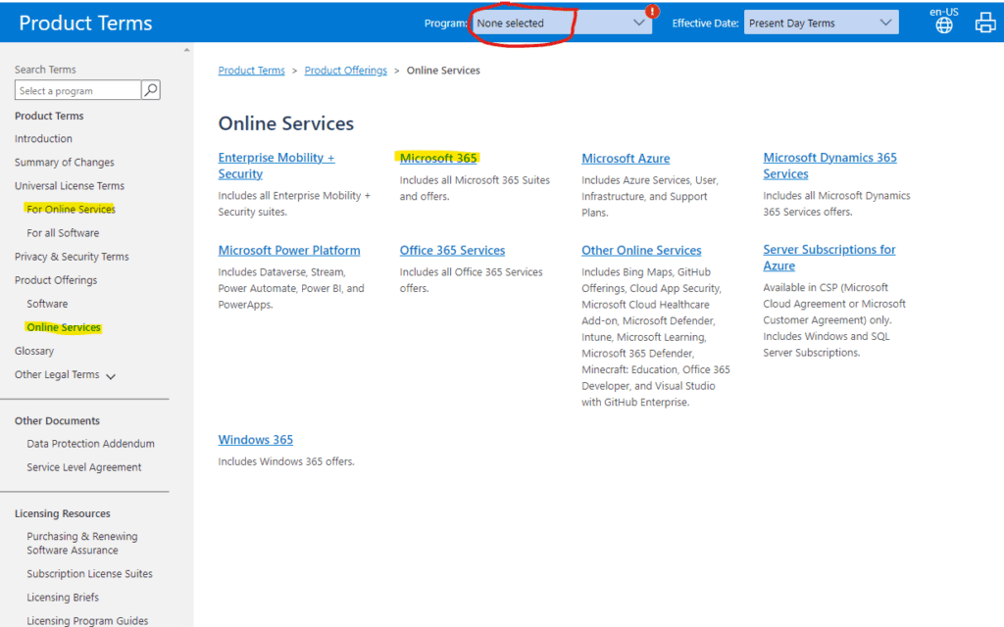Select Product Offerings in sidebar
1004x627 pixels.
56,280
